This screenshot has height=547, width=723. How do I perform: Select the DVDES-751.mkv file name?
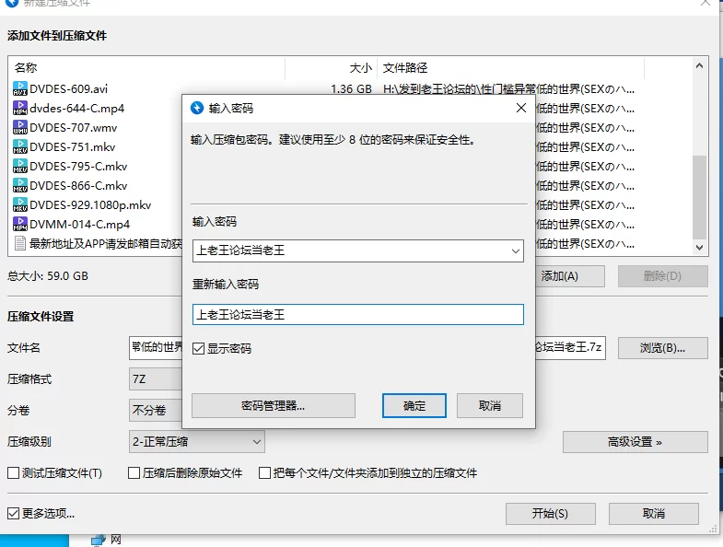pyautogui.click(x=73, y=147)
